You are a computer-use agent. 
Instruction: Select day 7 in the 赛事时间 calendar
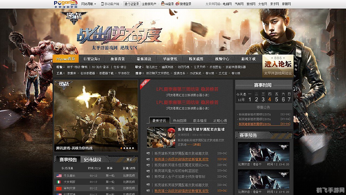coord(289,99)
